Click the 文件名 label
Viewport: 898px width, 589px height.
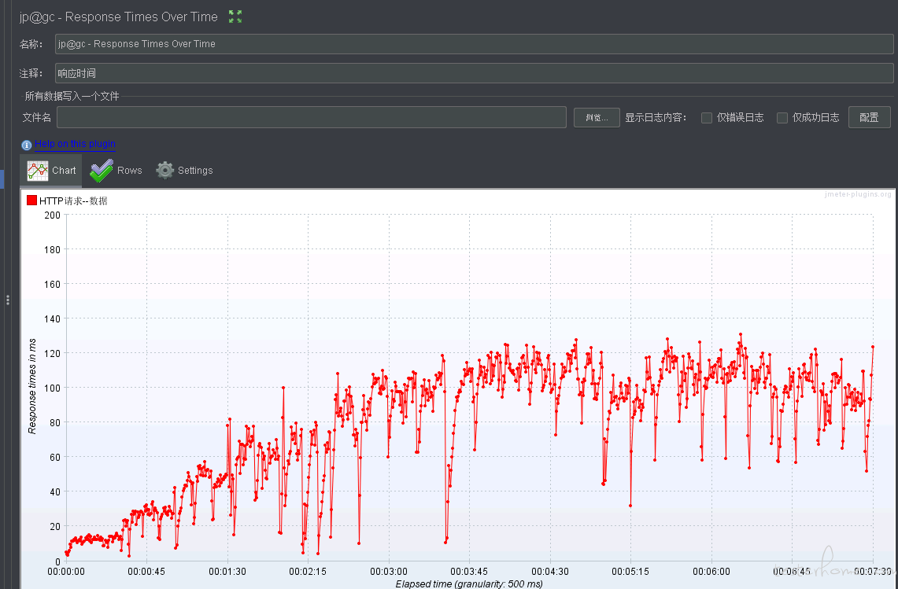click(x=37, y=117)
